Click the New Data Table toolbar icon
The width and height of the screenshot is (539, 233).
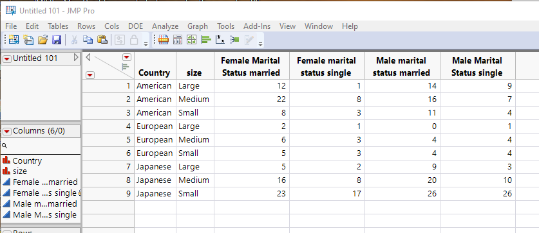pos(14,40)
